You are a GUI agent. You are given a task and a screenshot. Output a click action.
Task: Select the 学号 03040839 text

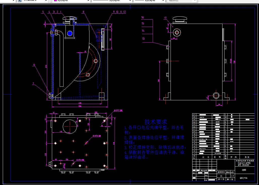[243, 165]
